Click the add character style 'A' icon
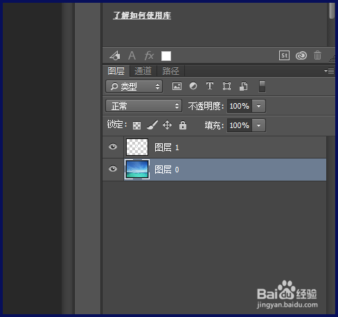338x317 pixels. tap(132, 55)
